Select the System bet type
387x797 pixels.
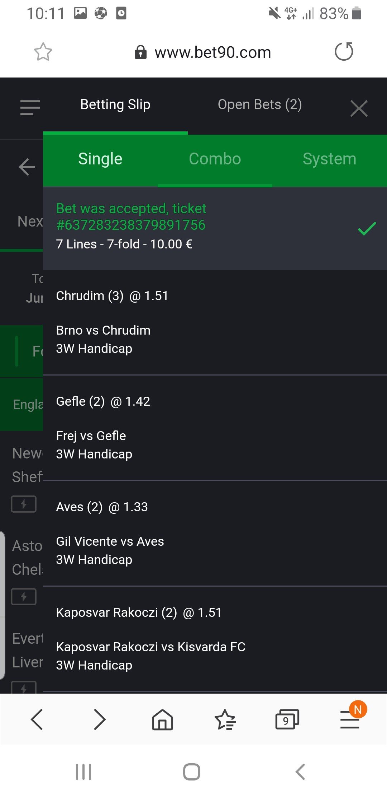[329, 159]
